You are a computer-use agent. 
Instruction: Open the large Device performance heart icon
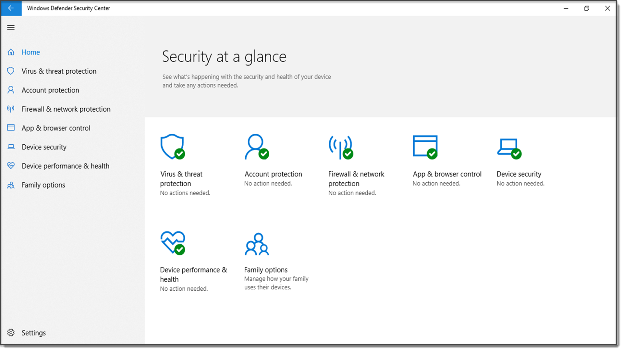pos(173,243)
